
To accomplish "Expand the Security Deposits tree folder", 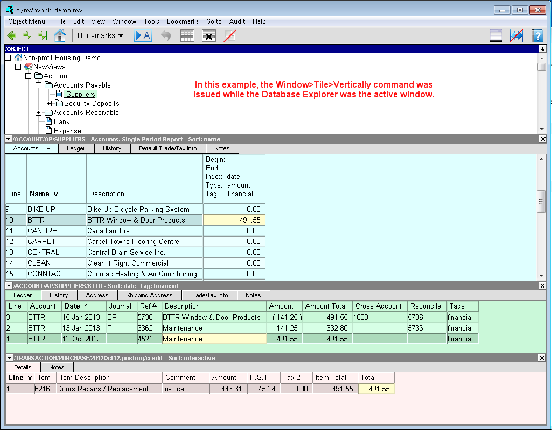I will 49,104.
